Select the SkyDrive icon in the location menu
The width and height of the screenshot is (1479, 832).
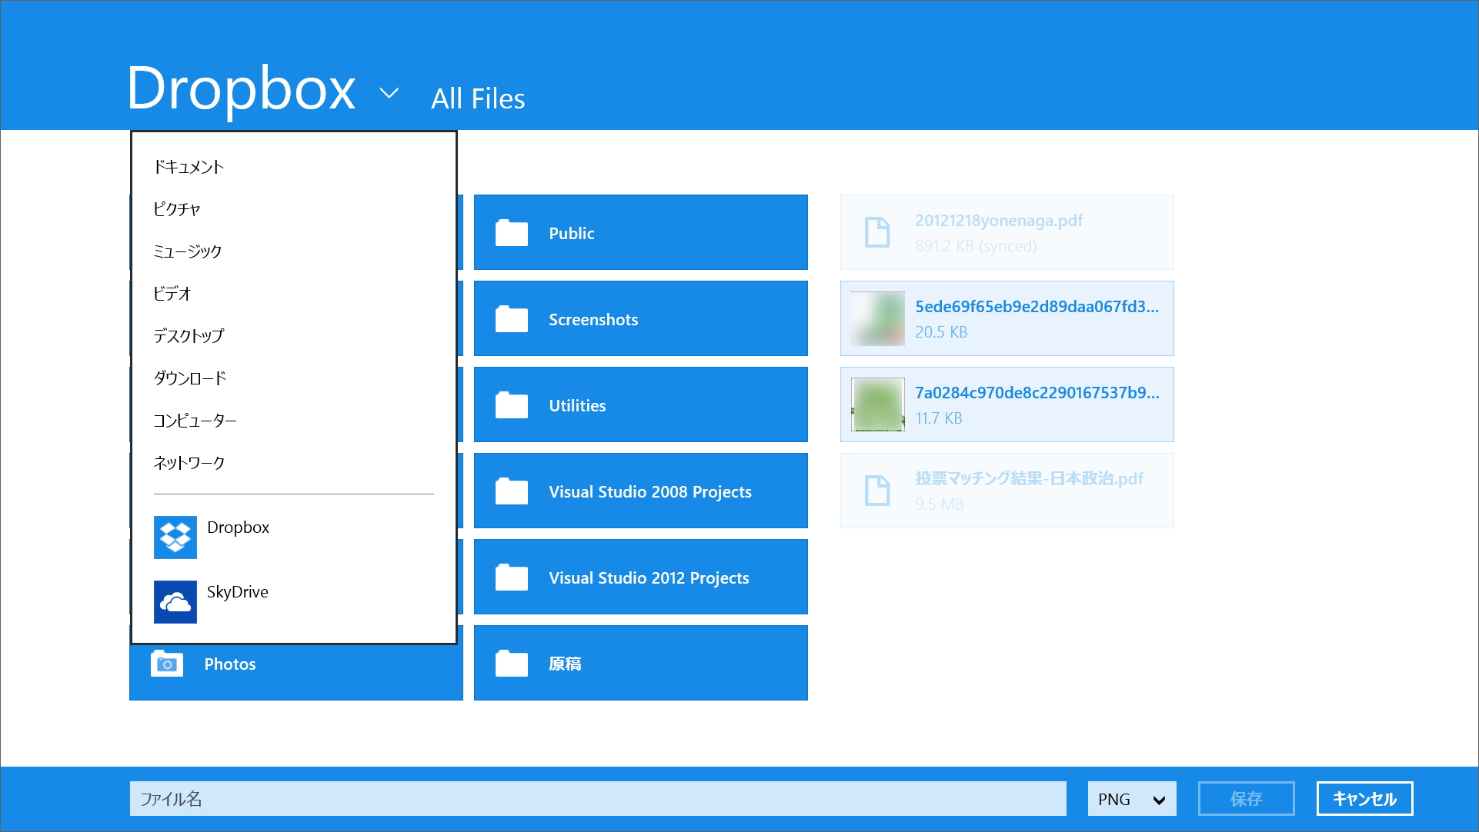pyautogui.click(x=175, y=601)
